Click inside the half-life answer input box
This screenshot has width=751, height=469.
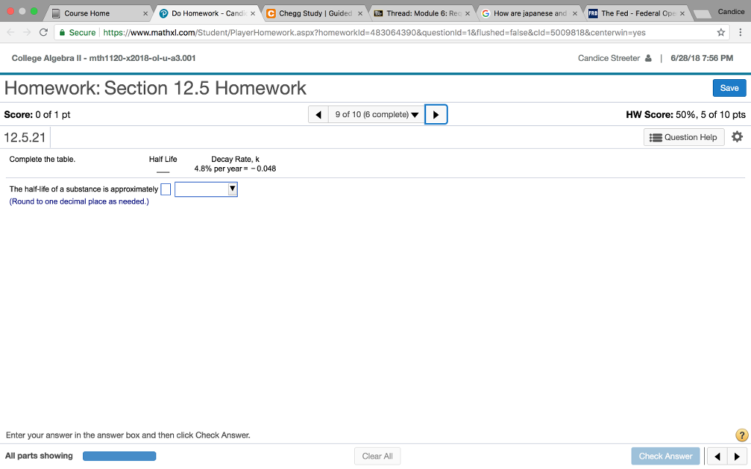coord(165,189)
